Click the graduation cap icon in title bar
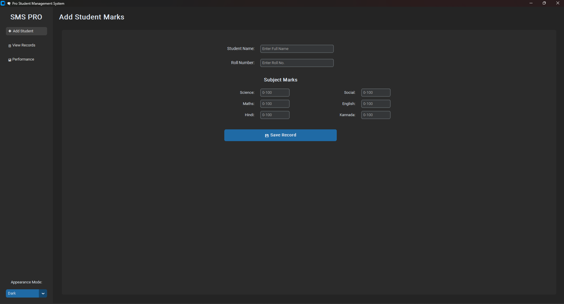564x304 pixels. point(9,3)
